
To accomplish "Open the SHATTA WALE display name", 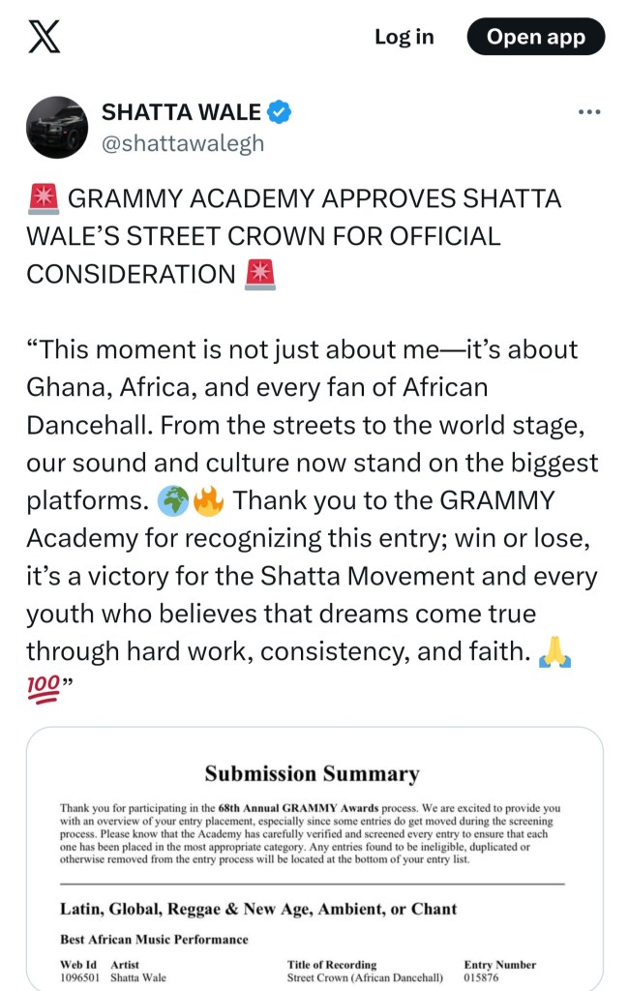I will click(181, 112).
